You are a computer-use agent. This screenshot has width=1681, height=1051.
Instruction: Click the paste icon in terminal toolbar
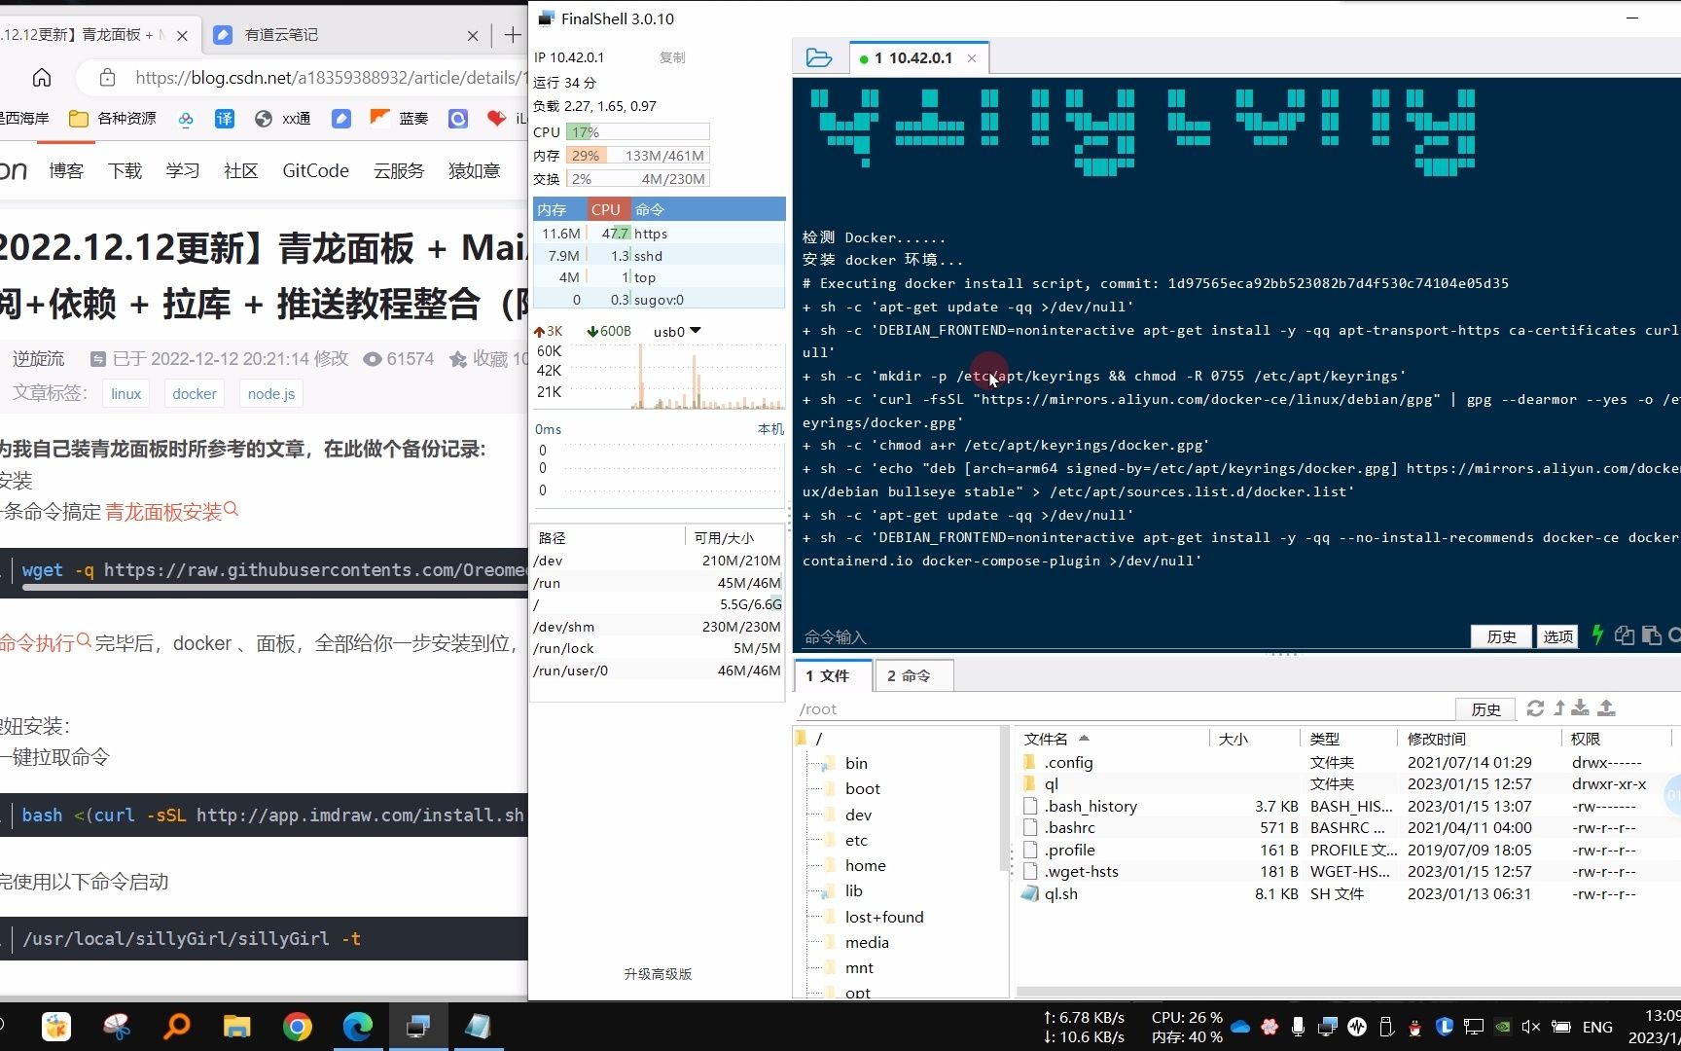coord(1651,635)
